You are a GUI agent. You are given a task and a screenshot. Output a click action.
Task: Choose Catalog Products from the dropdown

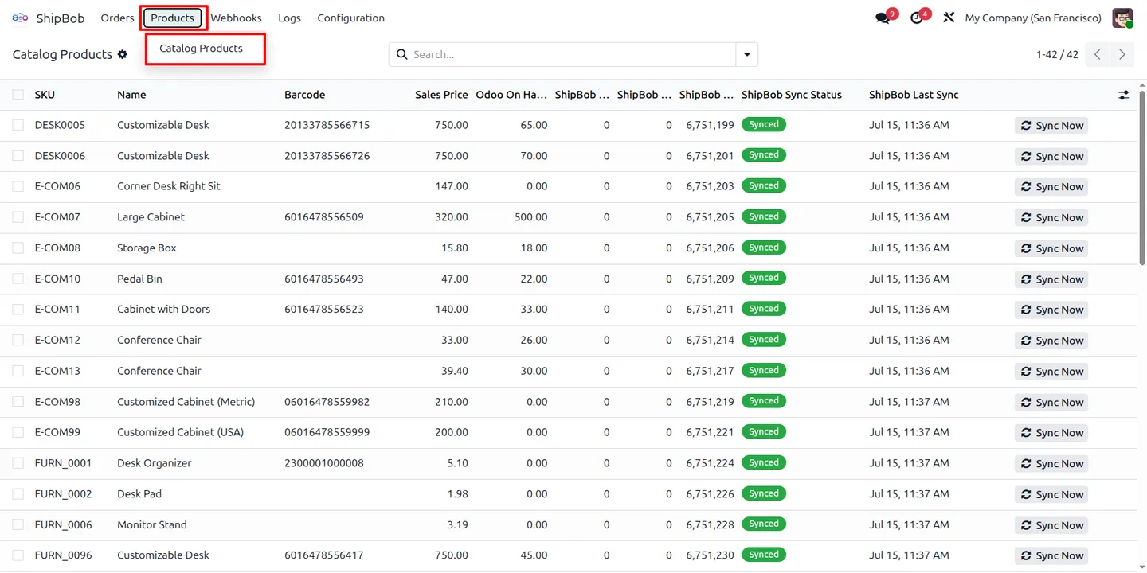point(201,48)
